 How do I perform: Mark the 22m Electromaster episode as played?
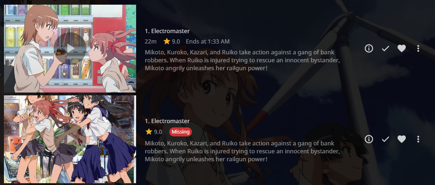coord(386,49)
